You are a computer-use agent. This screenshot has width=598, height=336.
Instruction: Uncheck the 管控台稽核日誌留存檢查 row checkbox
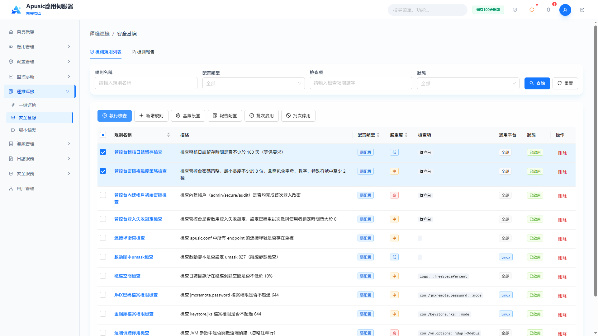103,152
